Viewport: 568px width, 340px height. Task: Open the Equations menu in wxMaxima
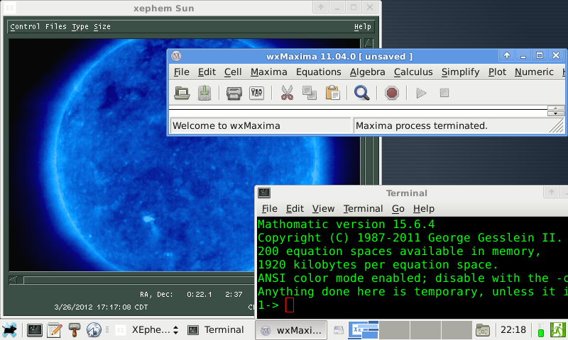[x=318, y=72]
